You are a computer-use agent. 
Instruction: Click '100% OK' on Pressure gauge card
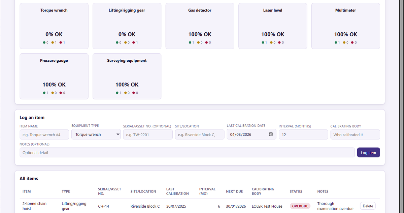pyautogui.click(x=54, y=85)
